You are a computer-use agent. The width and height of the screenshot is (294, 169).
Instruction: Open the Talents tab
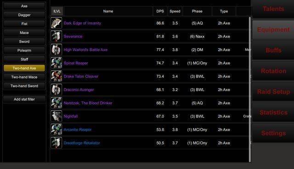pos(273,9)
